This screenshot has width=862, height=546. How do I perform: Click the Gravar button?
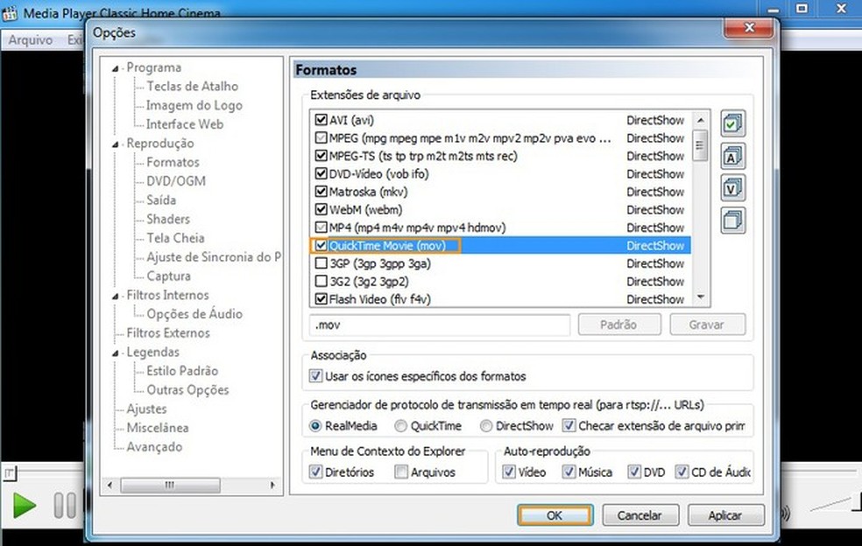pyautogui.click(x=707, y=325)
